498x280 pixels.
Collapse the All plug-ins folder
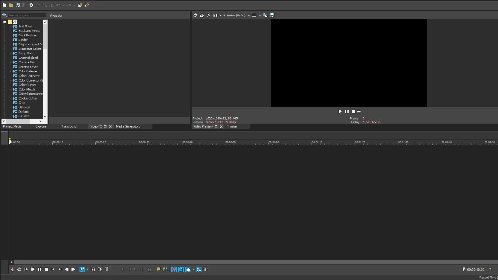(4, 21)
